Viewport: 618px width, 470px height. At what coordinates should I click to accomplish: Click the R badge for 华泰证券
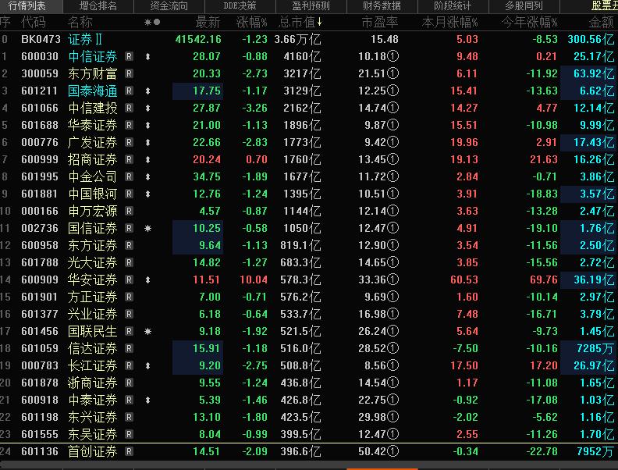[x=129, y=125]
